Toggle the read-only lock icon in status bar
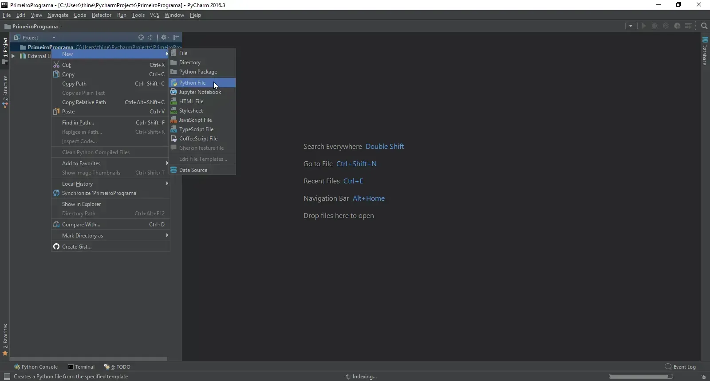Screen dimensions: 710x381 point(704,377)
